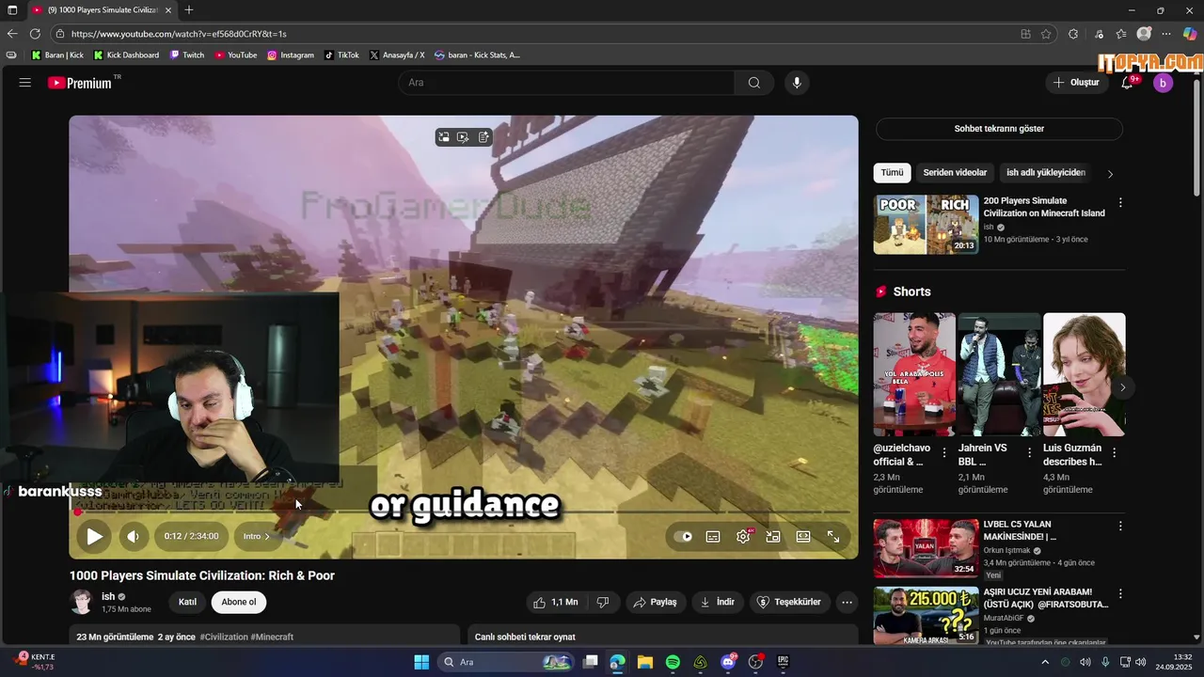
Task: Open options for Luis Guzmán Short
Action: 1114,452
